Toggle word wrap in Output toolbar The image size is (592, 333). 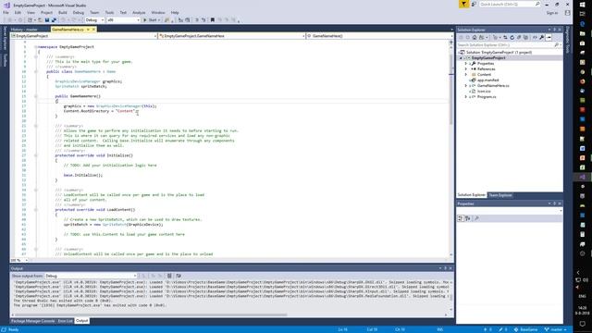pos(179,276)
